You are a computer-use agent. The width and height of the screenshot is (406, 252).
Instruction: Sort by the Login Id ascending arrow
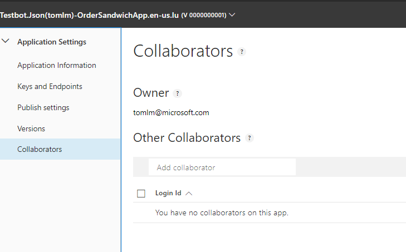point(189,194)
